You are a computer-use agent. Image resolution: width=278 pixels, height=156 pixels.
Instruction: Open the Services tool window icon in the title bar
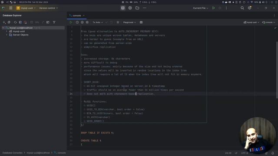pyautogui.click(x=130, y=8)
